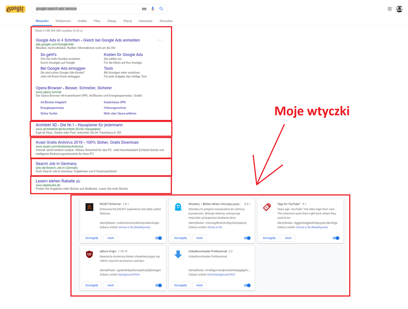Click Usuń for VideoDownloader Professional
408x309 pixels.
coord(200,285)
